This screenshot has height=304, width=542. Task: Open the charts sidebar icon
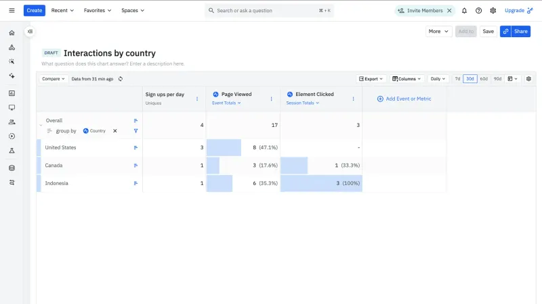12,93
